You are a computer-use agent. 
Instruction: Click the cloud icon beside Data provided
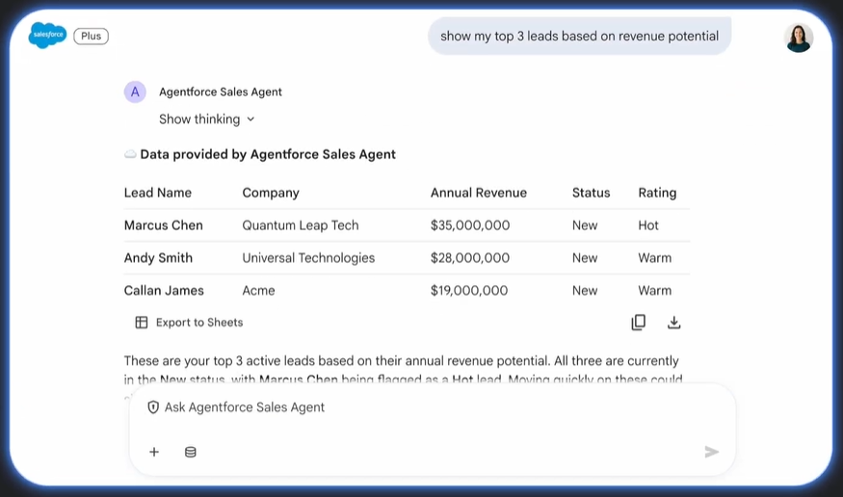click(130, 155)
